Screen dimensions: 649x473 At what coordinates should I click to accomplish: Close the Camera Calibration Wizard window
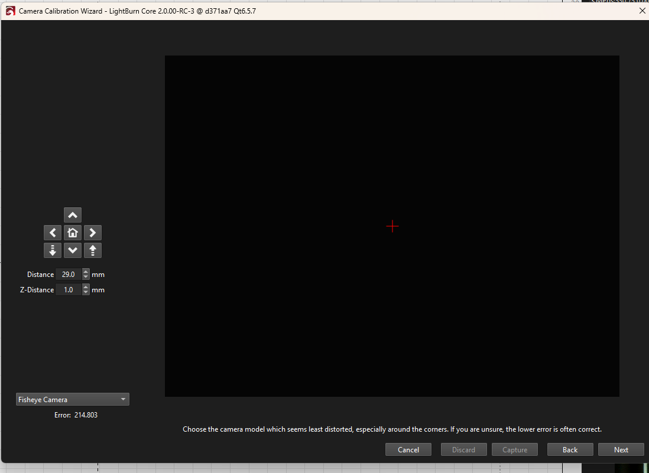pyautogui.click(x=642, y=11)
